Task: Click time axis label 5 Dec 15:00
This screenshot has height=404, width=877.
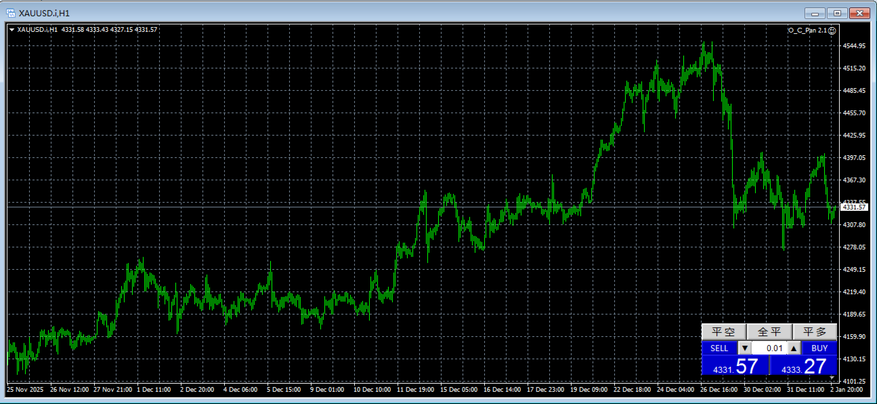Action: [x=284, y=390]
